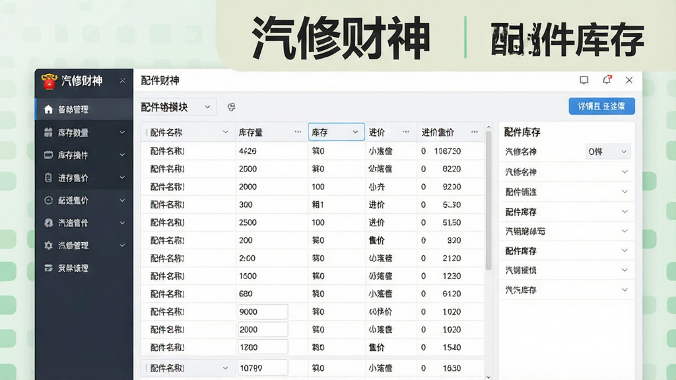676x380 pixels.
Task: Open the ellipsis menu on 进价 column
Action: point(406,132)
